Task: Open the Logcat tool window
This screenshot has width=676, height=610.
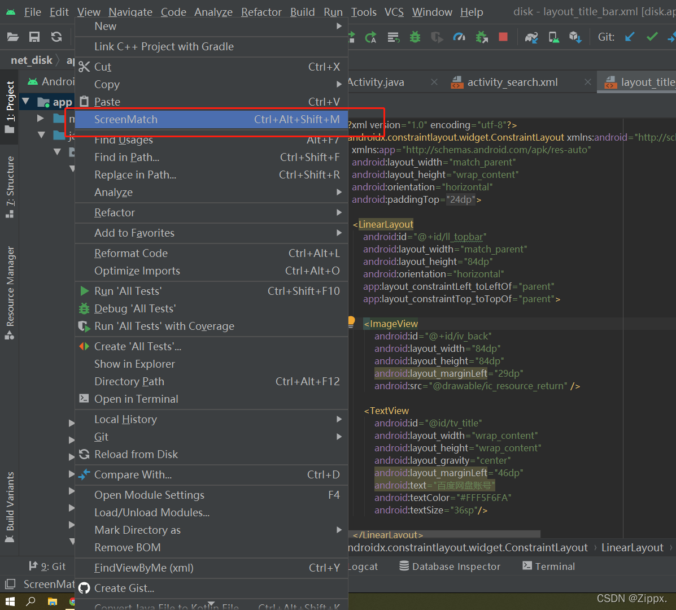Action: click(x=363, y=567)
